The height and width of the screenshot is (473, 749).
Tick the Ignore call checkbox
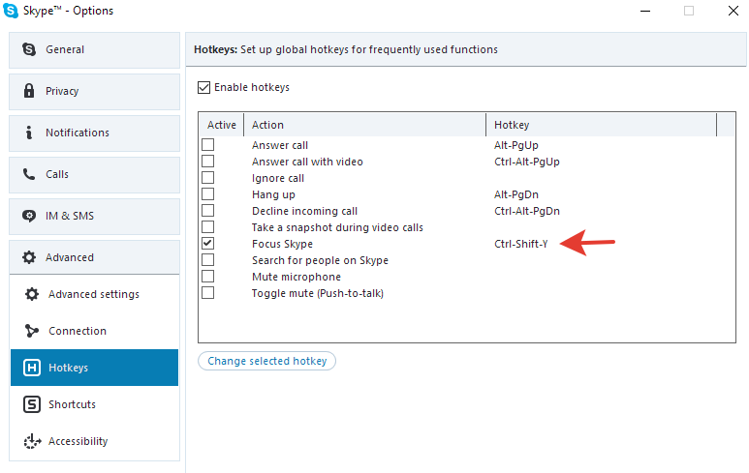click(207, 177)
